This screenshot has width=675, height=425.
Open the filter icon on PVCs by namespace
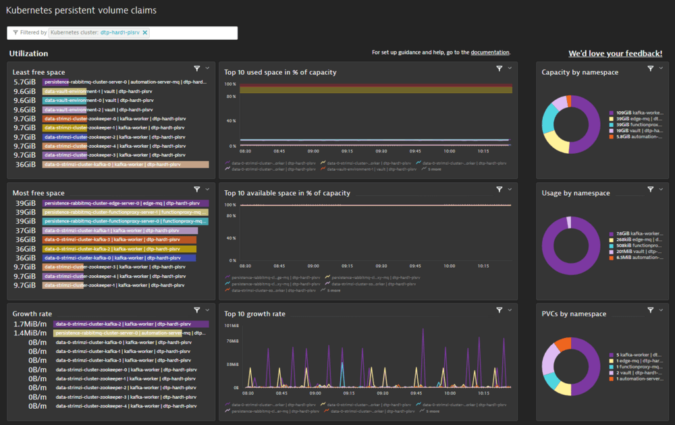[x=650, y=310]
